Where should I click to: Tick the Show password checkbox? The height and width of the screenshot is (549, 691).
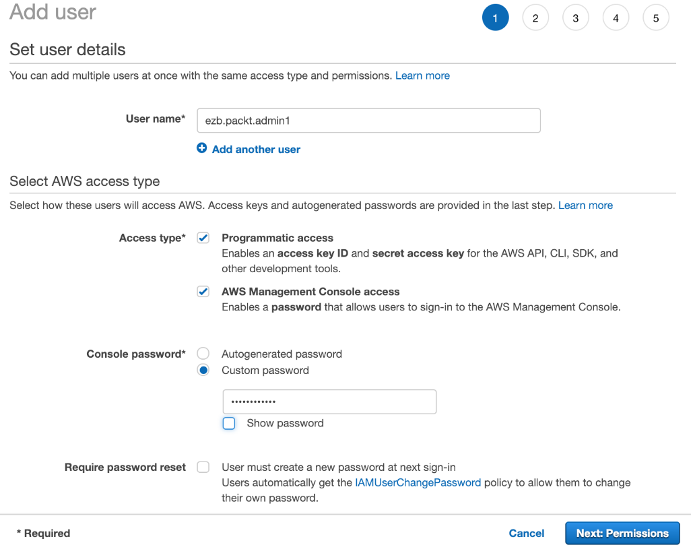(x=229, y=423)
